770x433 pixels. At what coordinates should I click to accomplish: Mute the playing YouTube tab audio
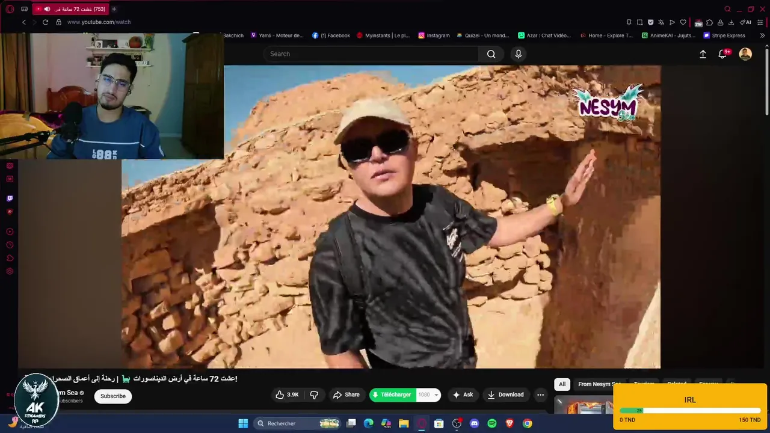47,9
